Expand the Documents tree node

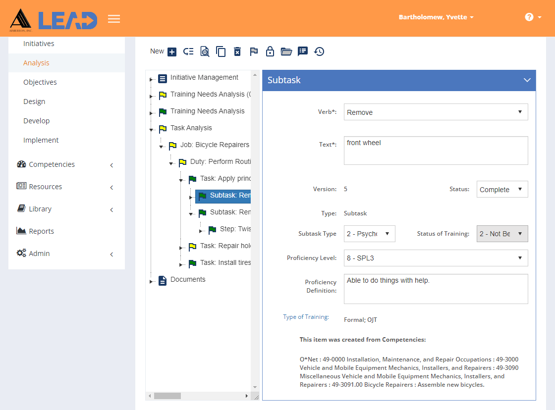[151, 282]
